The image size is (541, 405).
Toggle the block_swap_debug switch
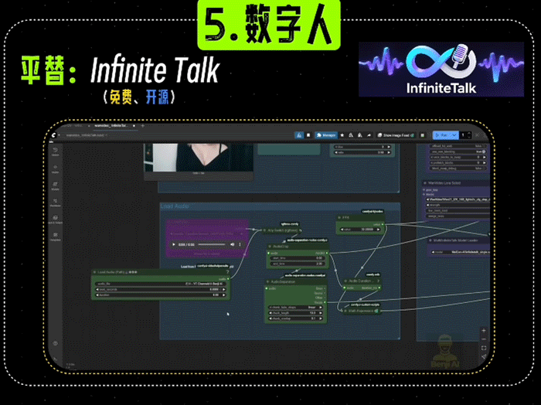click(458, 168)
